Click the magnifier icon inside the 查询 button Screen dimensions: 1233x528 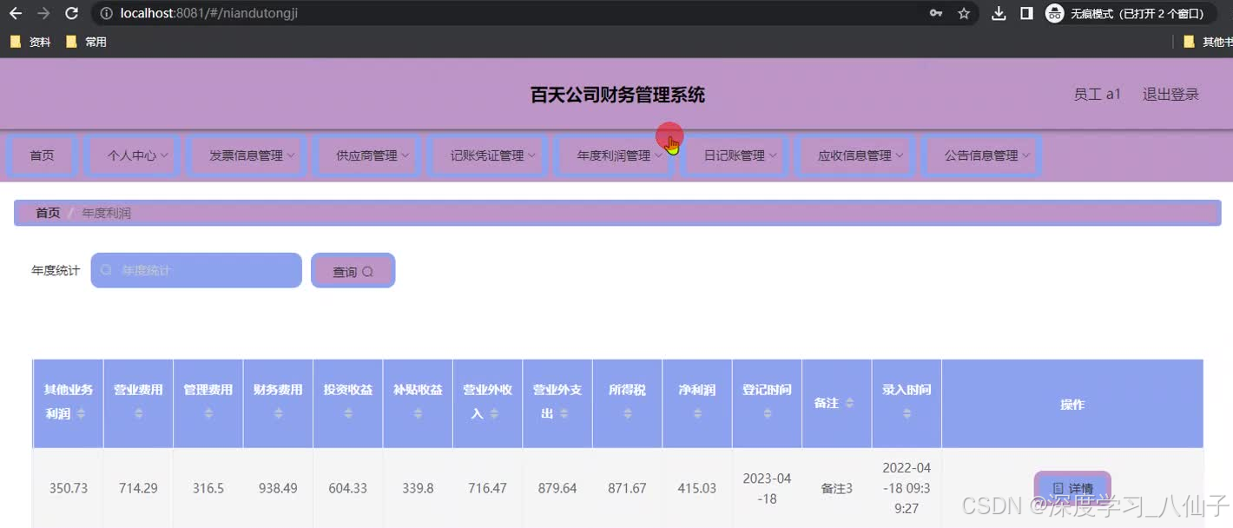[366, 271]
